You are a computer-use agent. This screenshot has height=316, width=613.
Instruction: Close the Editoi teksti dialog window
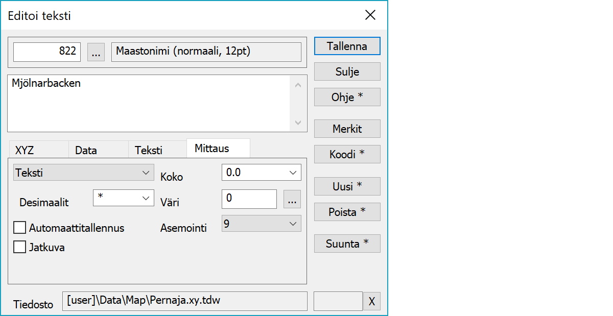pyautogui.click(x=370, y=15)
